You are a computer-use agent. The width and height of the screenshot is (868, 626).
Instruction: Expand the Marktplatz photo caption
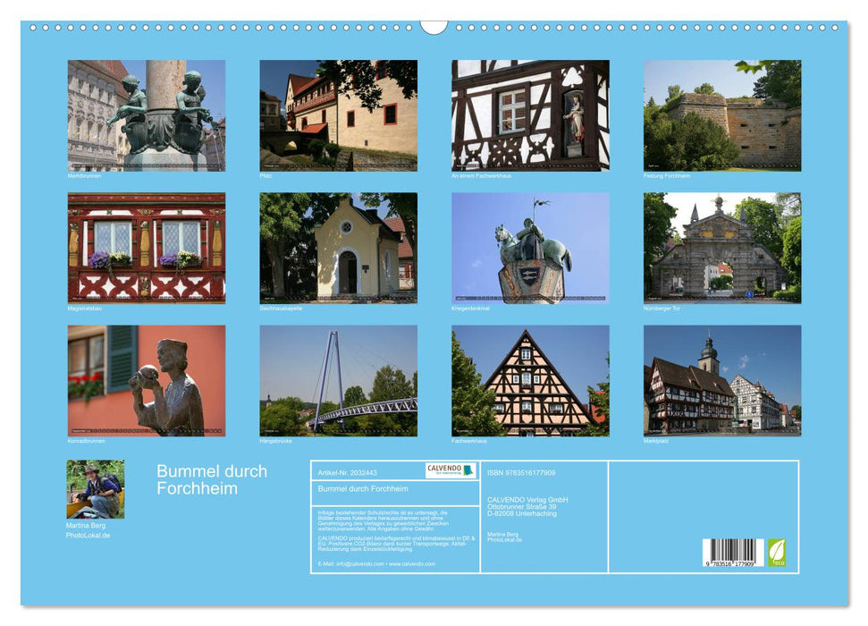tap(659, 439)
